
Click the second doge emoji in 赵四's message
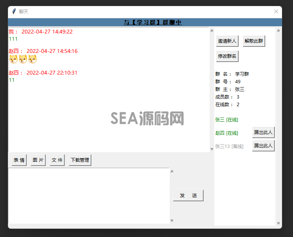(23, 59)
